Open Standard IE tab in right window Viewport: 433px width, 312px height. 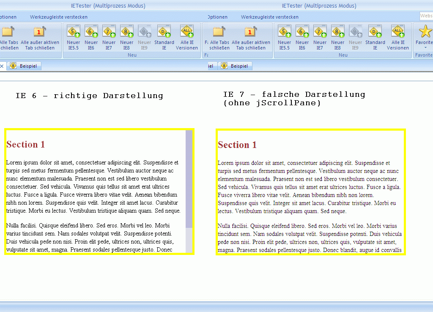coord(375,38)
